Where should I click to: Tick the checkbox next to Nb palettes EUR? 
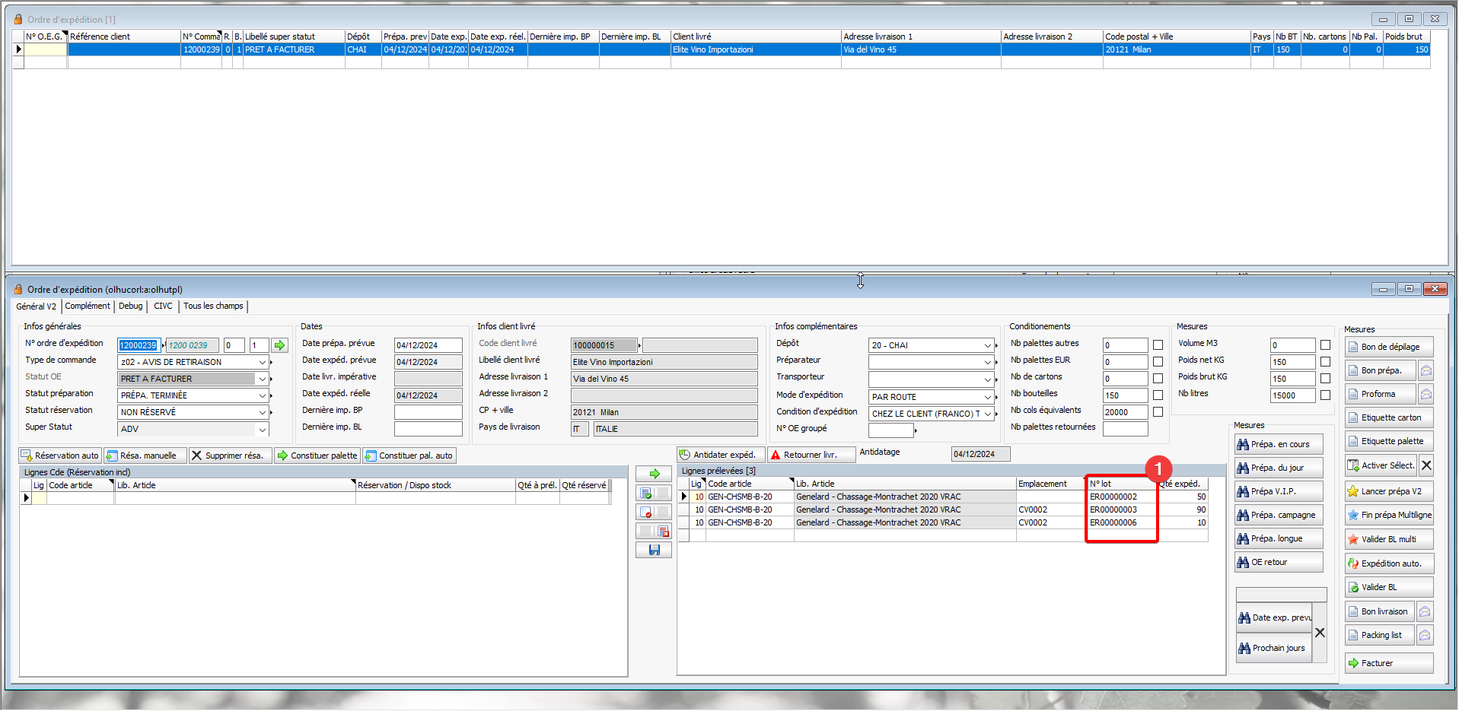point(1158,362)
